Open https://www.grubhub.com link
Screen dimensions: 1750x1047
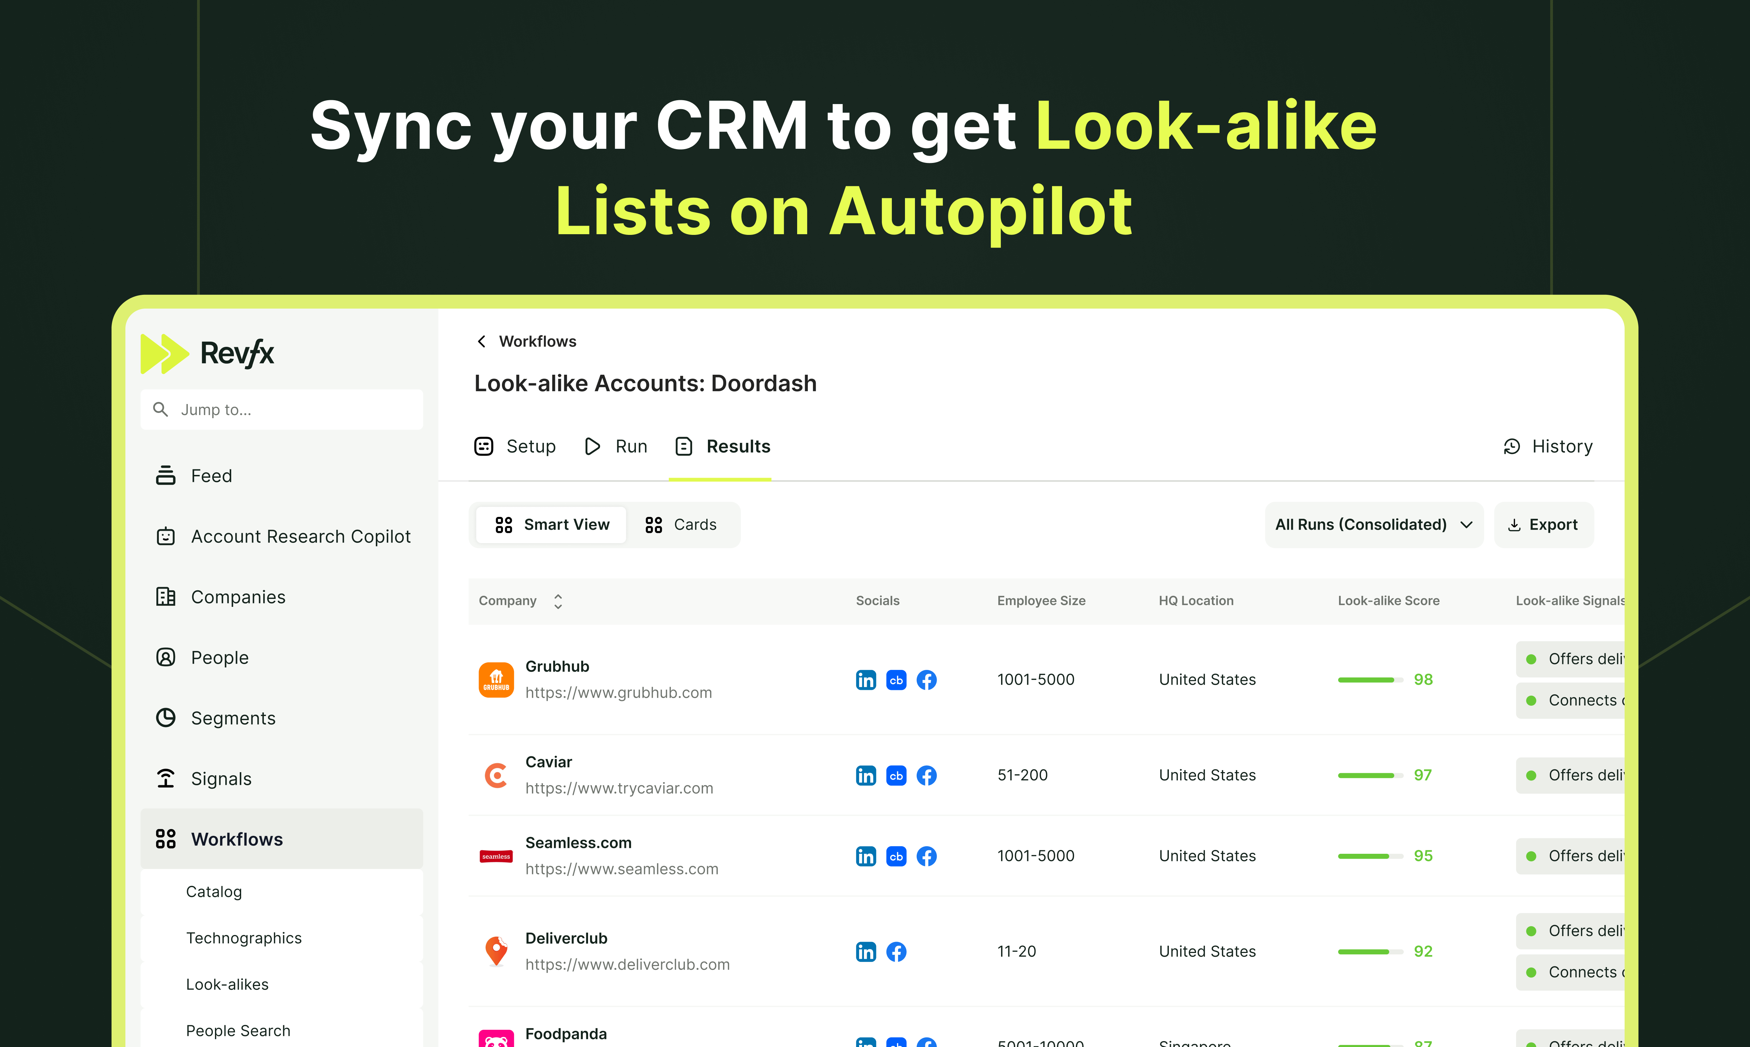pos(619,693)
